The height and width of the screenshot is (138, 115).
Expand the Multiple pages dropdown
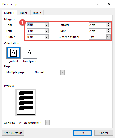coord(62,72)
